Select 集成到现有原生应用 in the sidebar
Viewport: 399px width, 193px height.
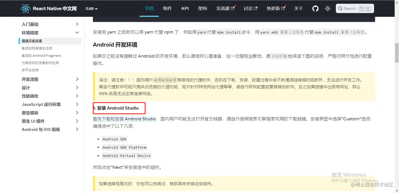(x=38, y=48)
